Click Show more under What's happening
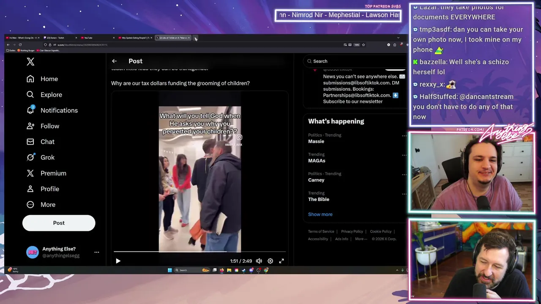Screen dimensions: 541x304 pos(320,214)
